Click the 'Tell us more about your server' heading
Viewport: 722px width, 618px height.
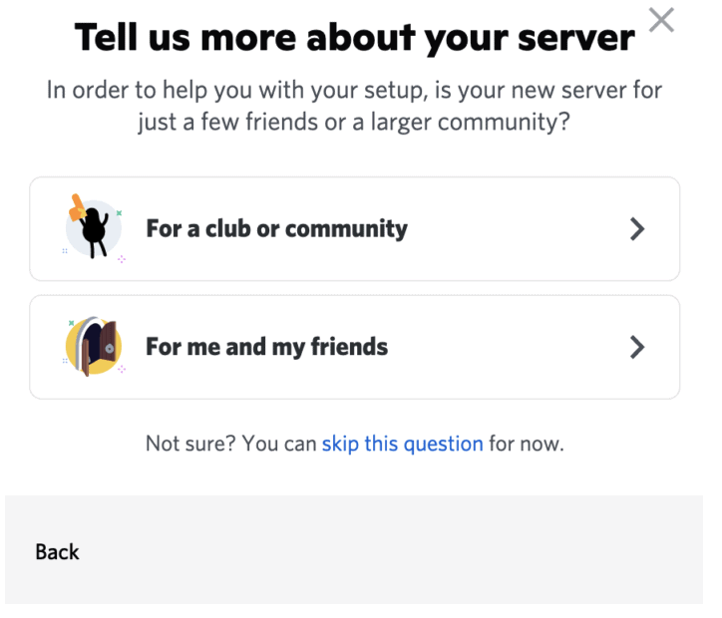tap(354, 38)
